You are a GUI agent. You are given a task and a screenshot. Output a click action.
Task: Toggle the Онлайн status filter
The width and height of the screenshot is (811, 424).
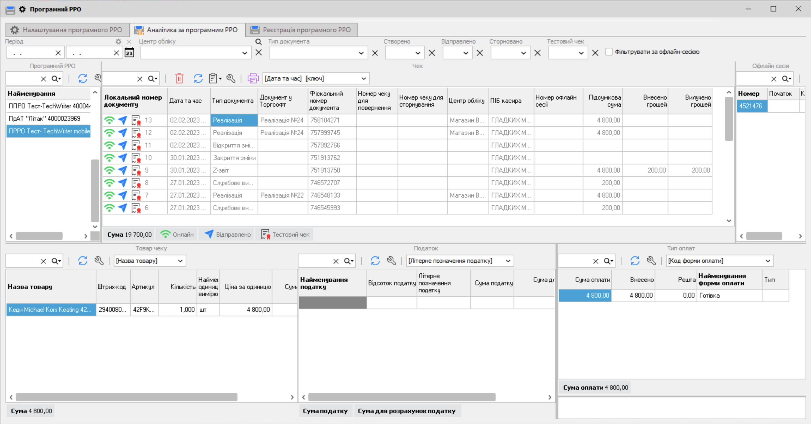click(177, 235)
